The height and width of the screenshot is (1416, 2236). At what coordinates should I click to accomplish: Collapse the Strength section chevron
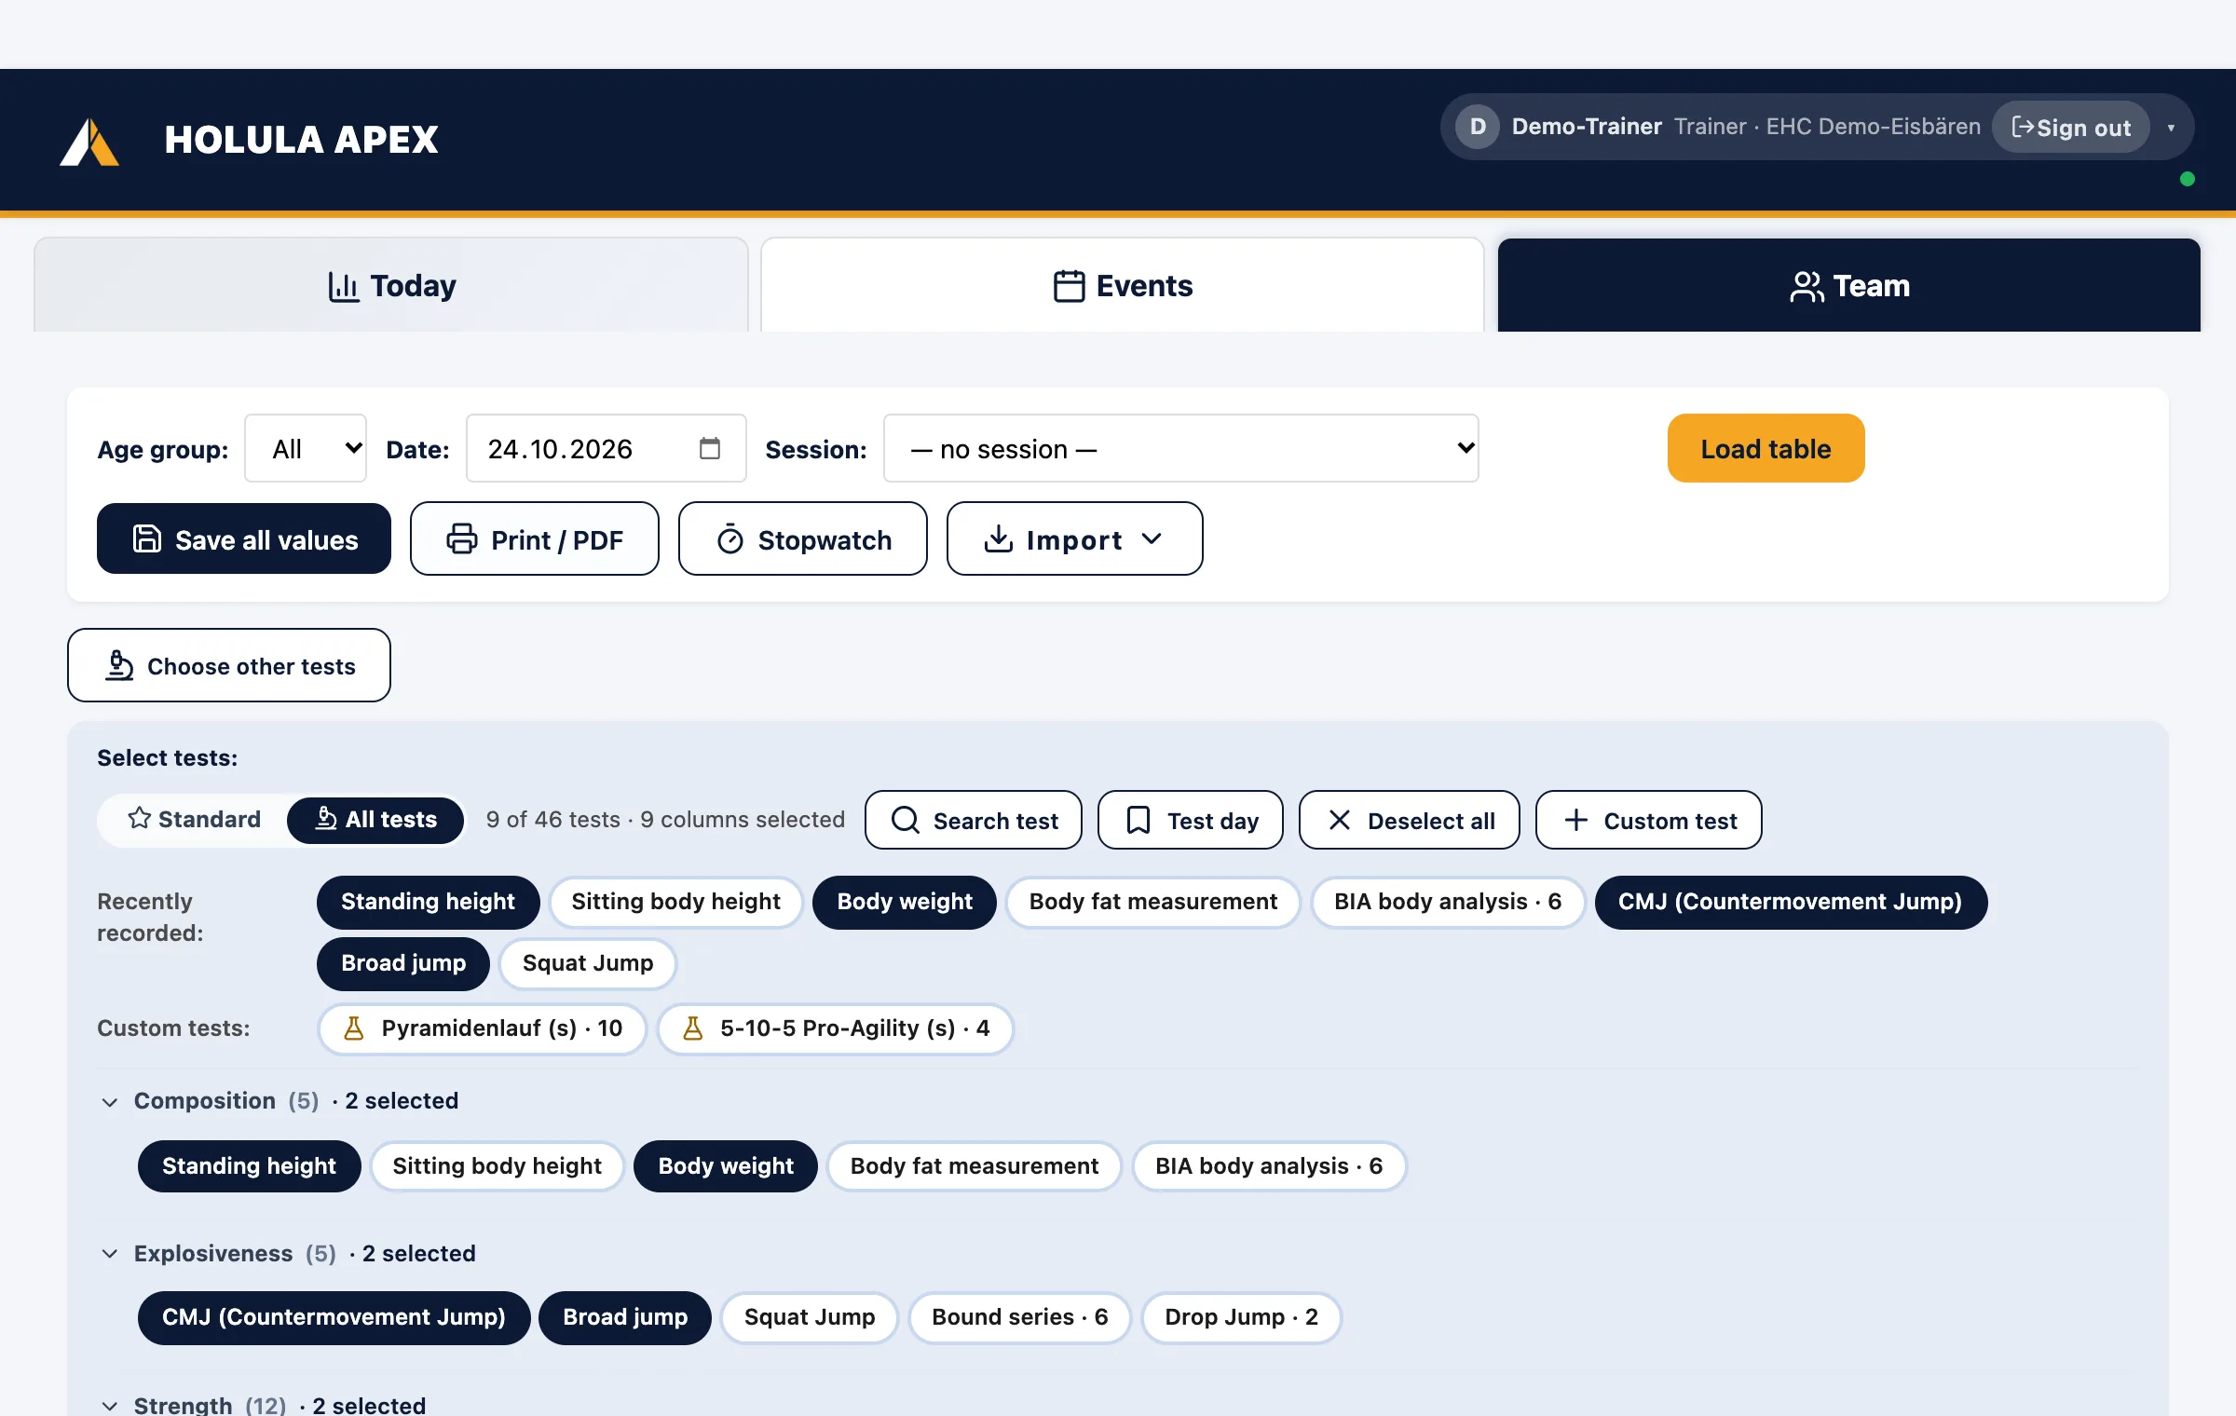110,1405
